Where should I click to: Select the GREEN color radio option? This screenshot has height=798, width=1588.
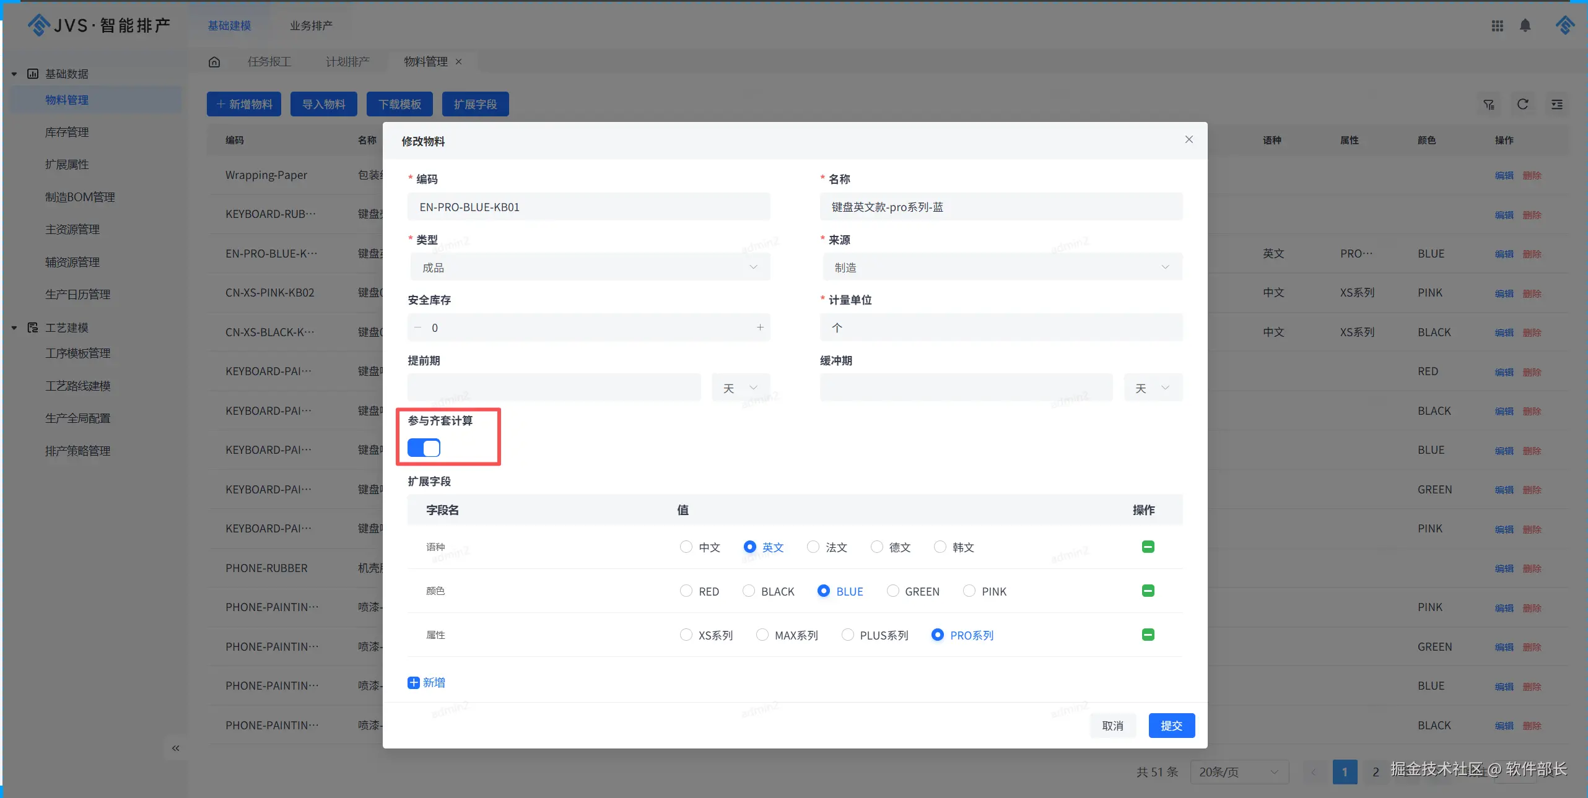coord(892,591)
